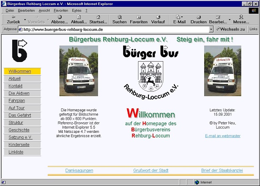The image size is (260, 186).
Task: Open the Startseite home button
Action: tap(98, 19)
